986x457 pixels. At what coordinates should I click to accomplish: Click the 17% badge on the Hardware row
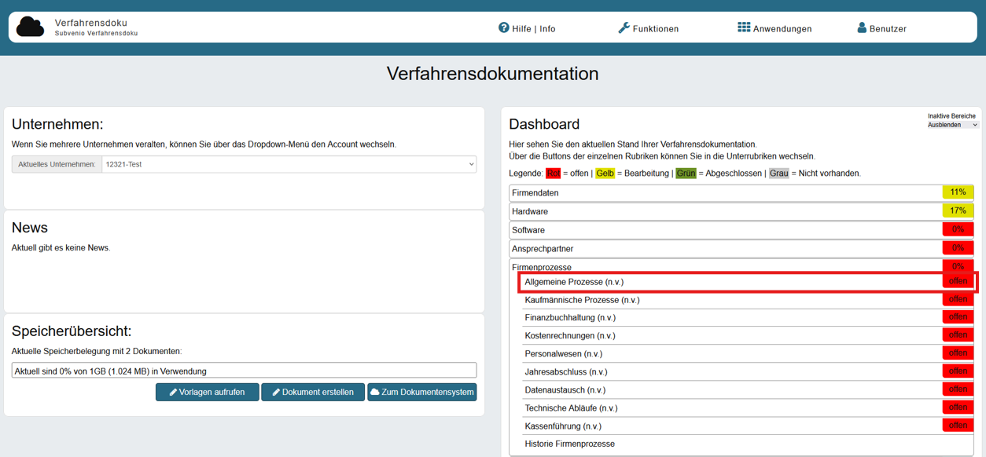click(x=958, y=210)
